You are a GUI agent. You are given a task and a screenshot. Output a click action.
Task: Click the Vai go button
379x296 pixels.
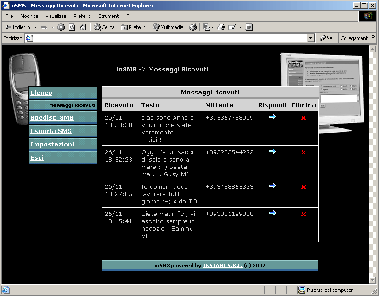(327, 38)
